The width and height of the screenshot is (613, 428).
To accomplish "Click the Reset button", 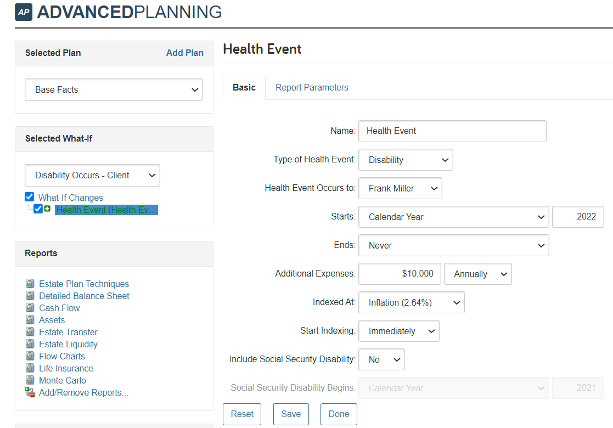I will pyautogui.click(x=242, y=414).
